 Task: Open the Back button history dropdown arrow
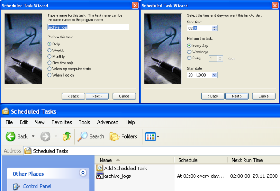33,136
